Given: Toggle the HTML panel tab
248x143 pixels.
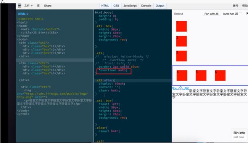Looking at the screenshot, I should (105, 6).
